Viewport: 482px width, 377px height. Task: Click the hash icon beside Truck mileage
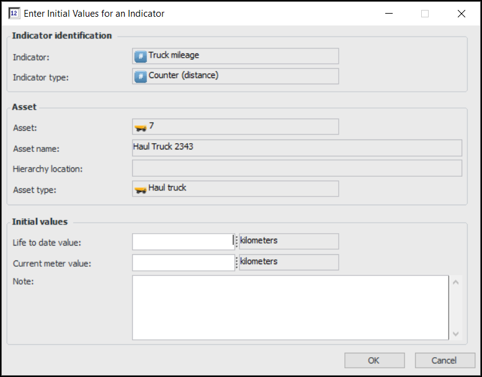point(140,56)
